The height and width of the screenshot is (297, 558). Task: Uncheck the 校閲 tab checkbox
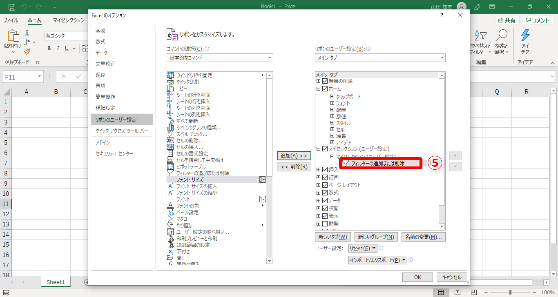click(325, 208)
